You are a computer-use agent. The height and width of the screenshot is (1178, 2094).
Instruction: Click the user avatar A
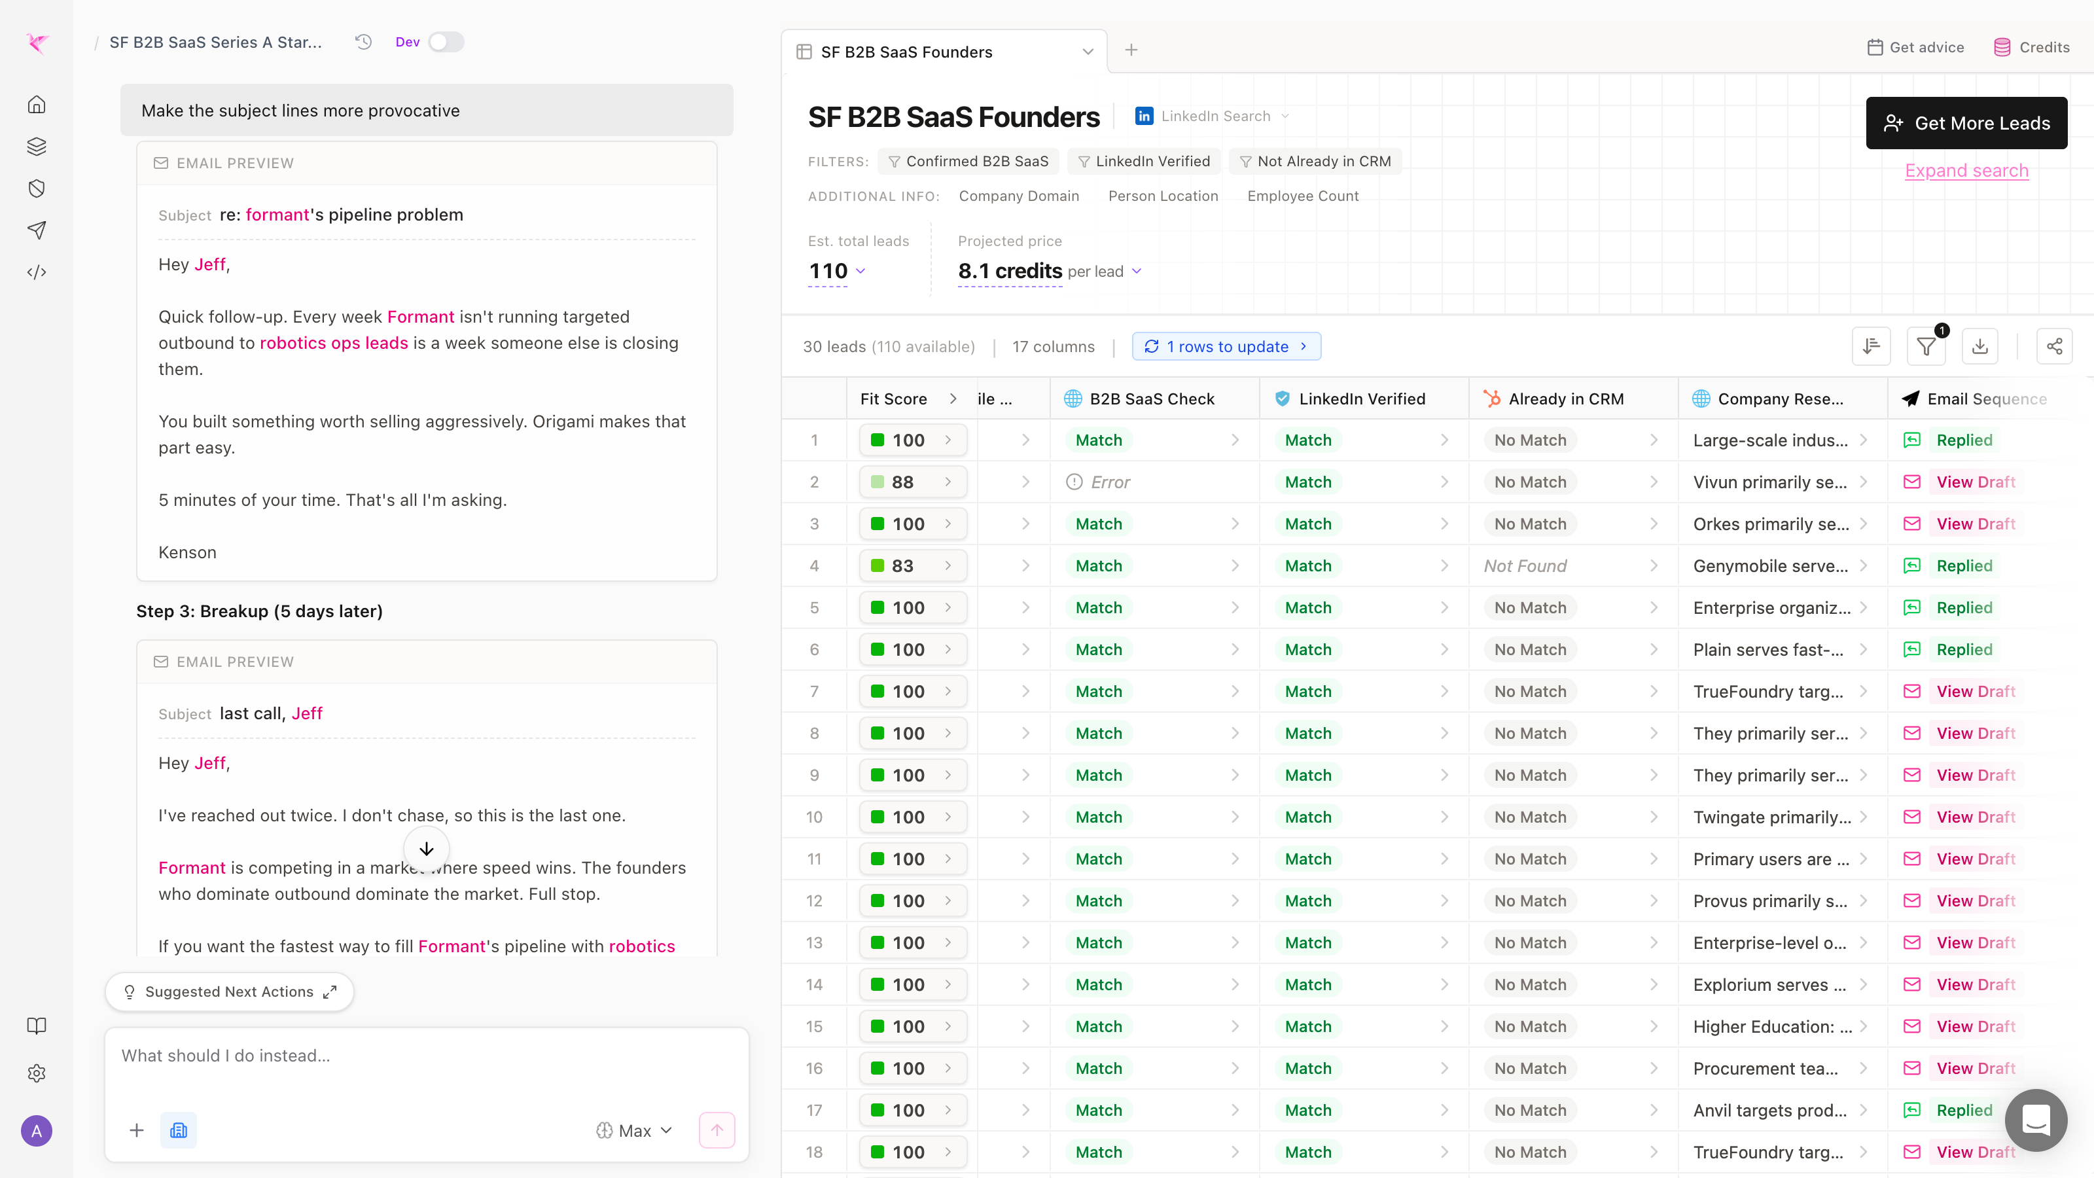[37, 1131]
